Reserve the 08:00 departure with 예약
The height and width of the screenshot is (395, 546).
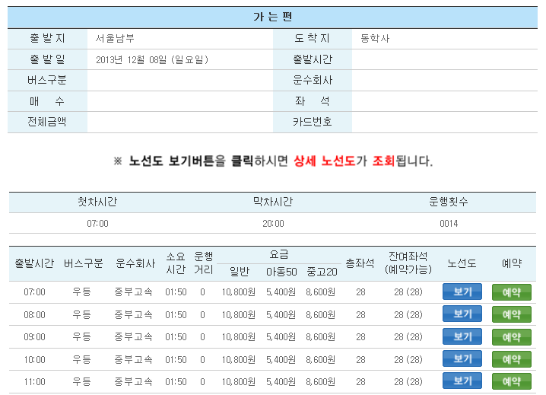coord(512,314)
